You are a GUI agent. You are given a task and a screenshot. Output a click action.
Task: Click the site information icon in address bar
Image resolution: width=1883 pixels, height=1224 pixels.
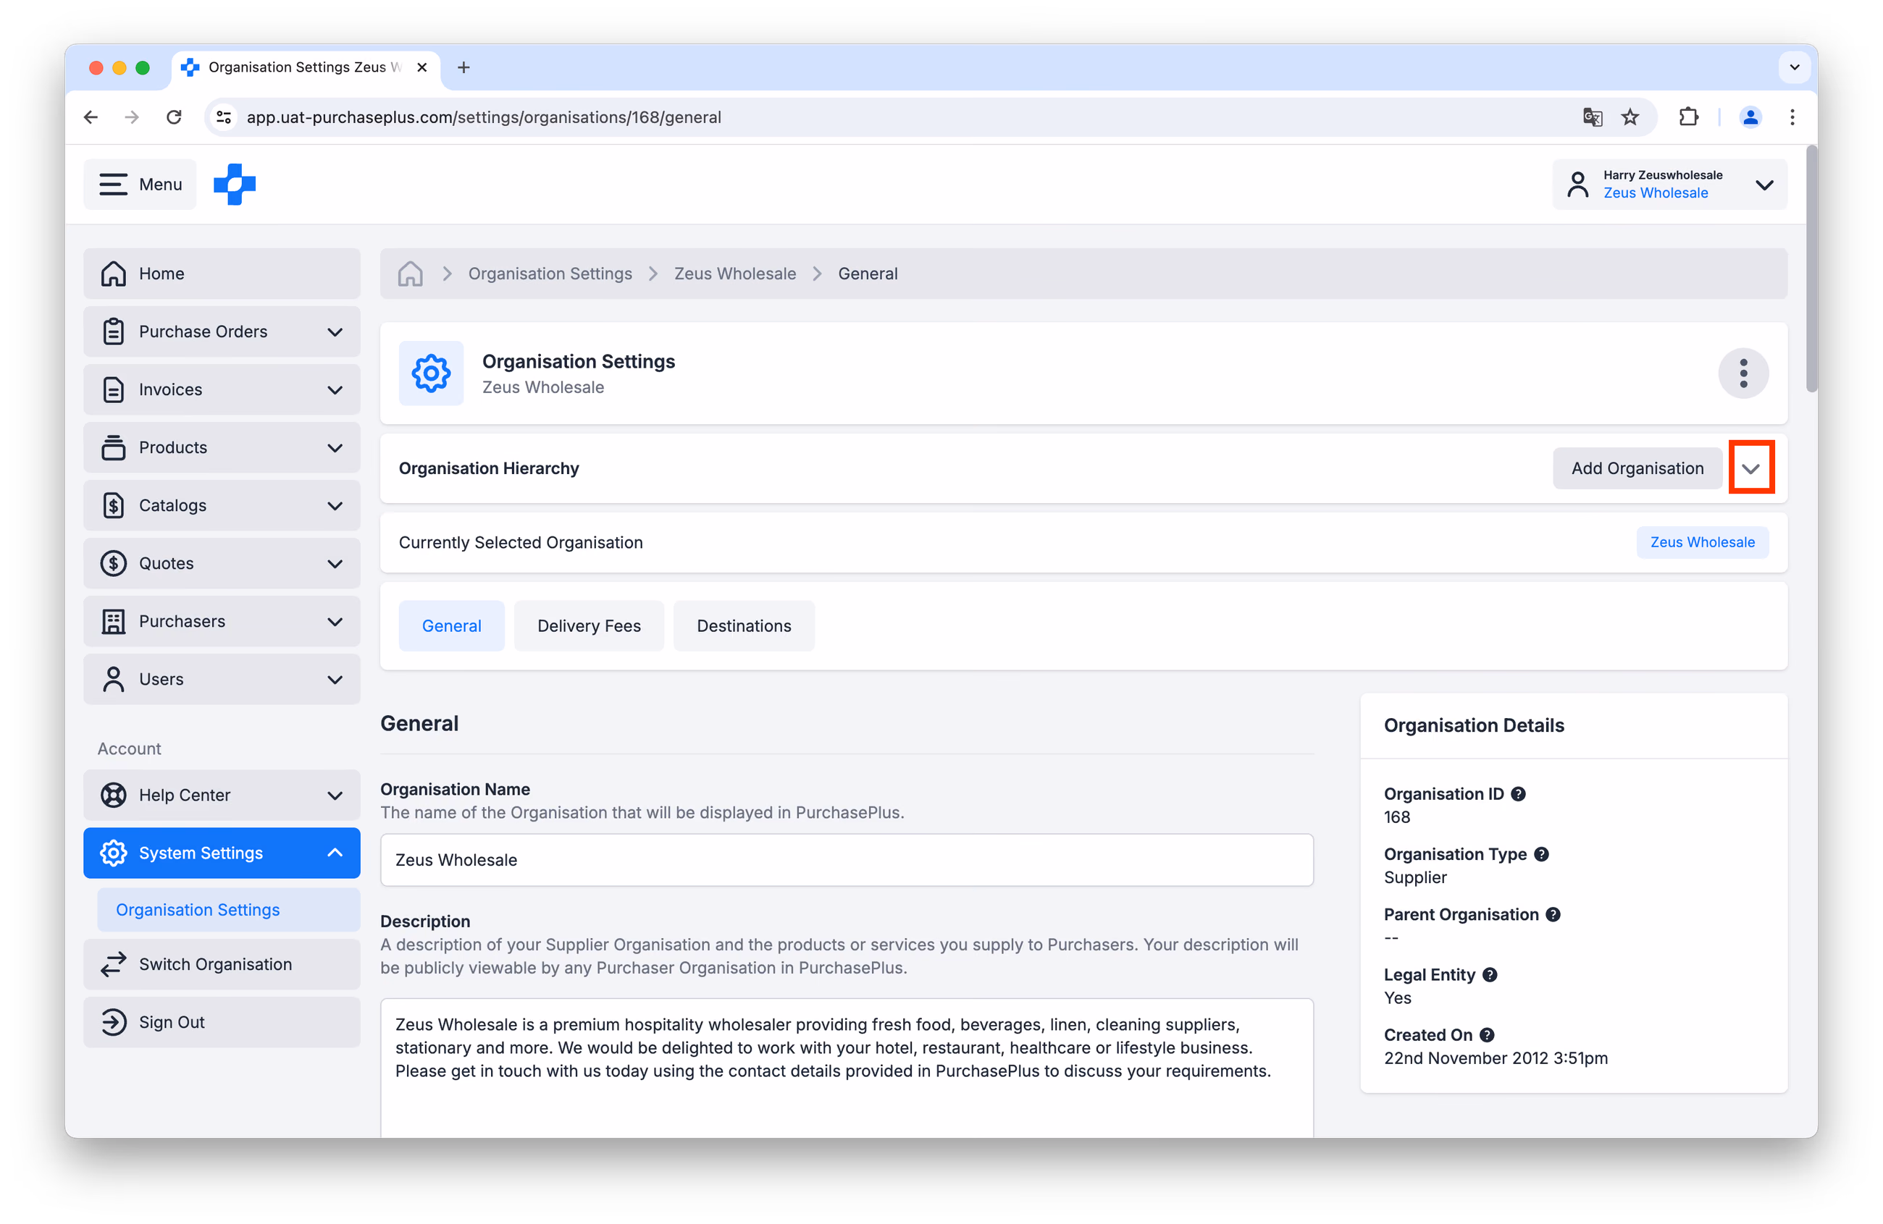(224, 117)
